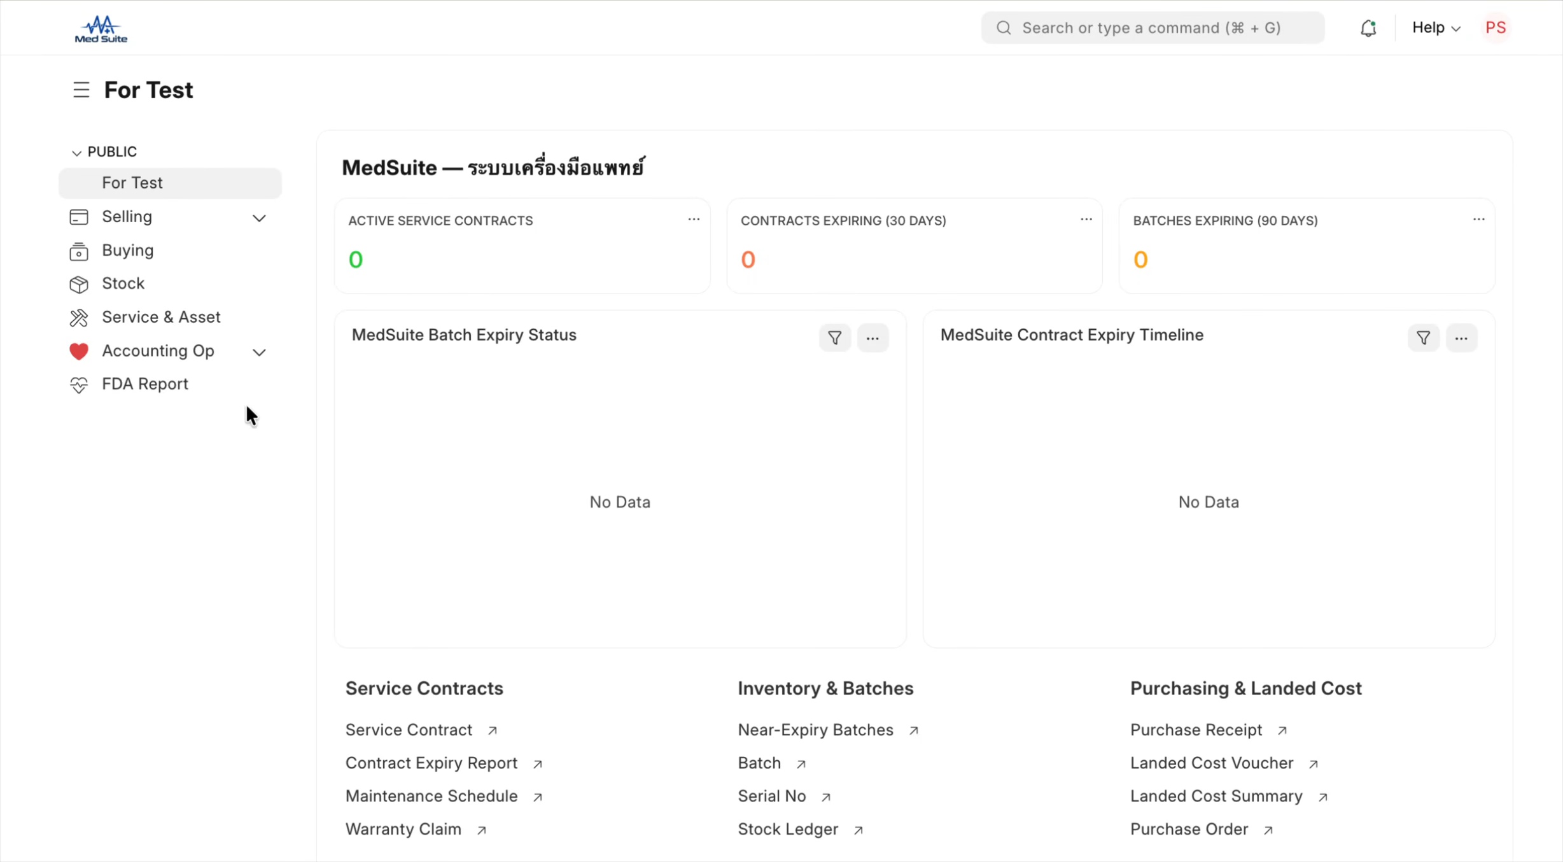1563x862 pixels.
Task: Open the Landed Cost Voucher link
Action: point(1212,763)
